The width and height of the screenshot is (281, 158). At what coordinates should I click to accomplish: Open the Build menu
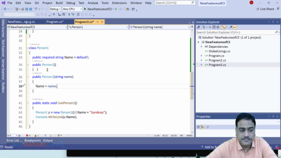(x=59, y=3)
